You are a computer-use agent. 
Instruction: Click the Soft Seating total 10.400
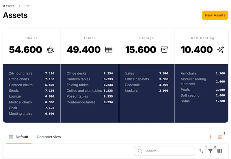(x=197, y=50)
